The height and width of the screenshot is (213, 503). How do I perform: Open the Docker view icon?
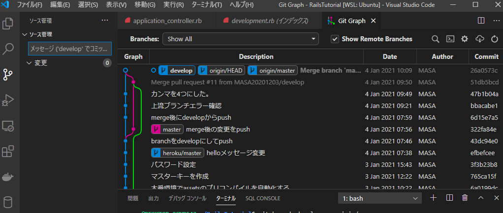coord(8,177)
